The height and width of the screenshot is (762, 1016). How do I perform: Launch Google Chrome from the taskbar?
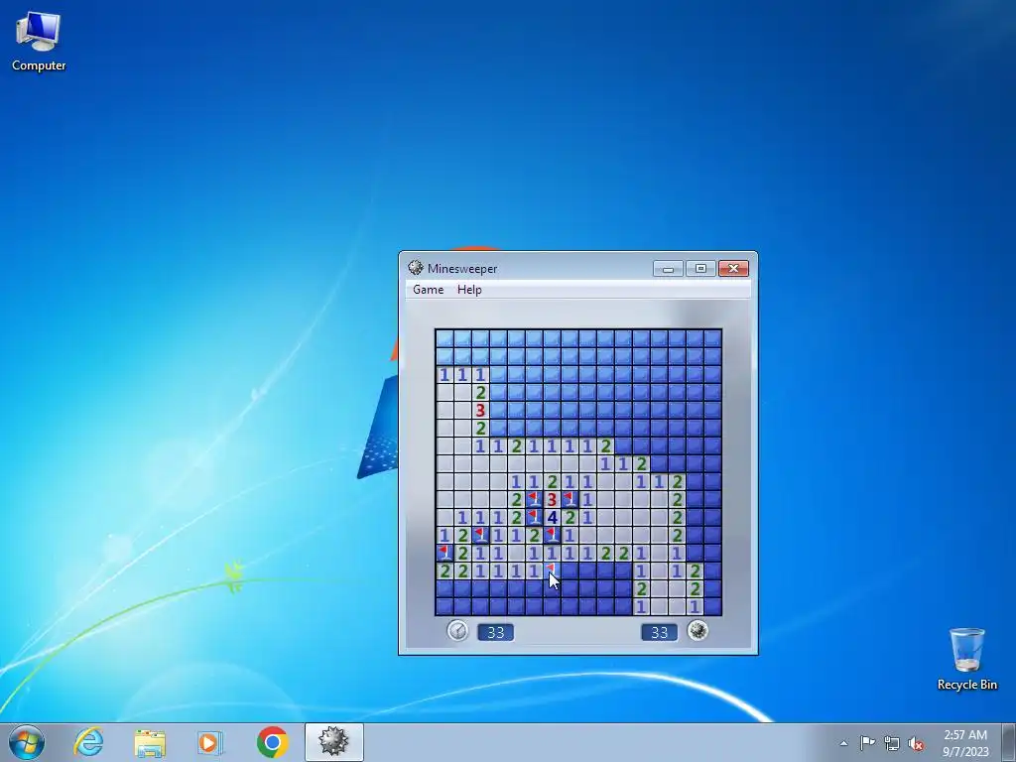(x=272, y=742)
